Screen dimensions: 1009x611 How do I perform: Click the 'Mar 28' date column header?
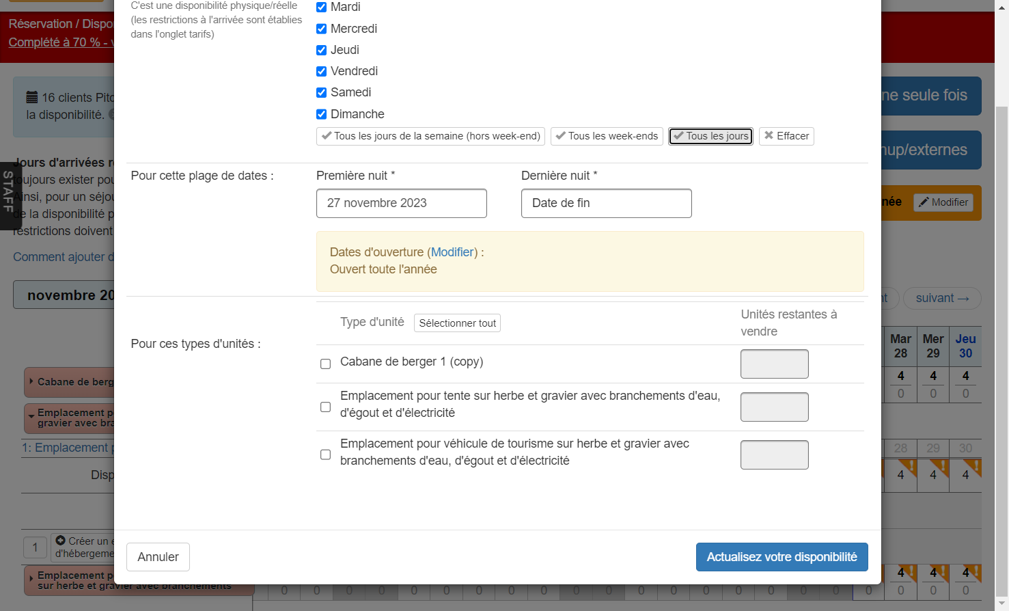901,346
